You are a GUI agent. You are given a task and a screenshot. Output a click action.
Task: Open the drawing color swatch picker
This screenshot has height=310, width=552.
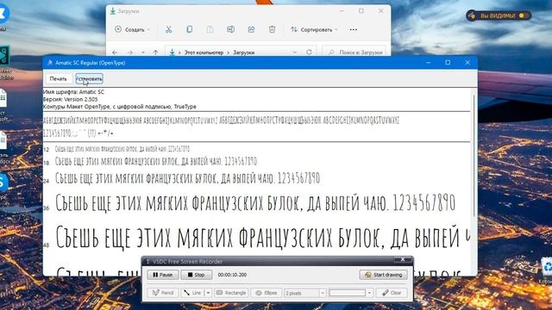coord(351,293)
